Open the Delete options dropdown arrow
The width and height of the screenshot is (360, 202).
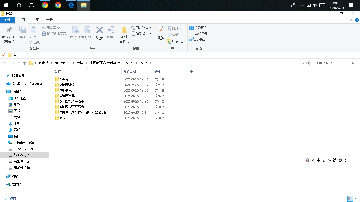(99, 40)
